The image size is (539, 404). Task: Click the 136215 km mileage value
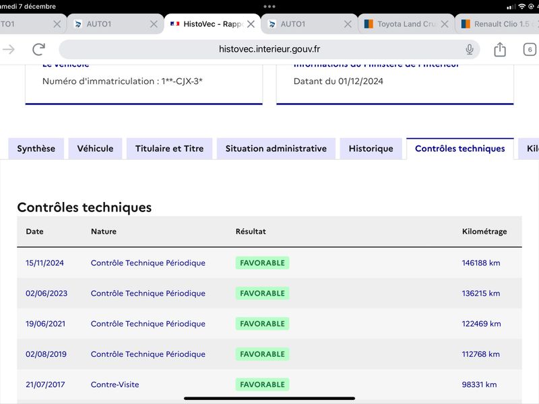tap(481, 294)
